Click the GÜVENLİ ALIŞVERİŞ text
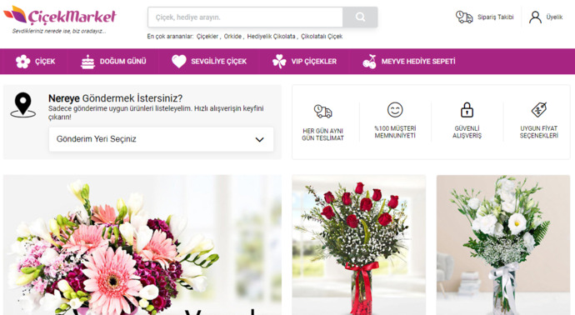Screen dimensions: 575x315 pos(467,132)
